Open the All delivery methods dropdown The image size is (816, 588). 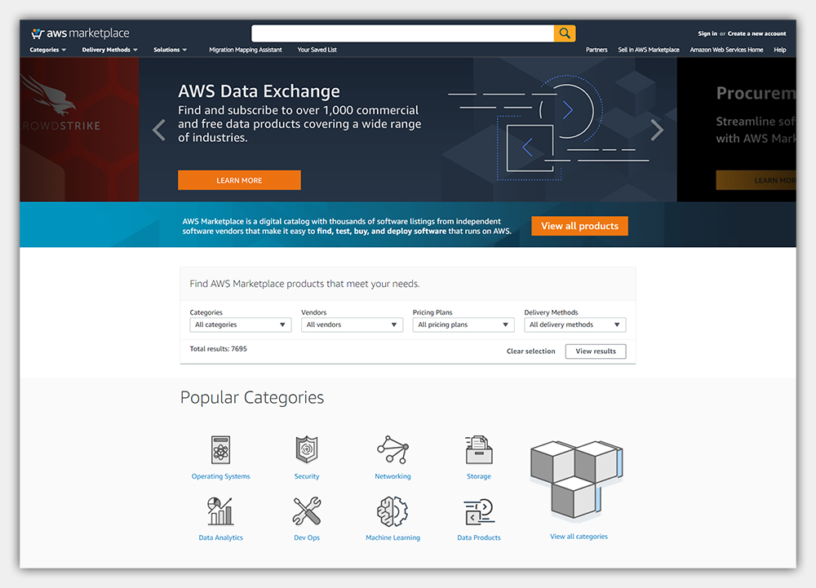click(575, 325)
